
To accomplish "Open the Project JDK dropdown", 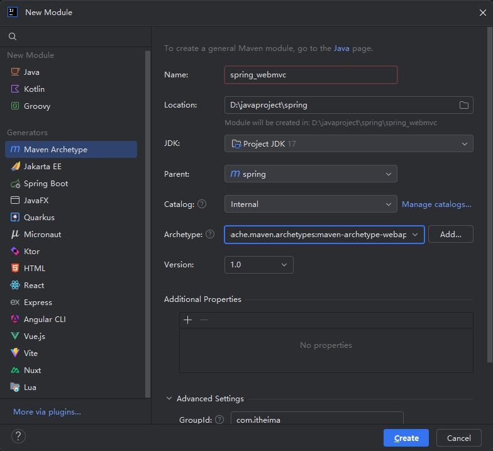I will (x=348, y=143).
